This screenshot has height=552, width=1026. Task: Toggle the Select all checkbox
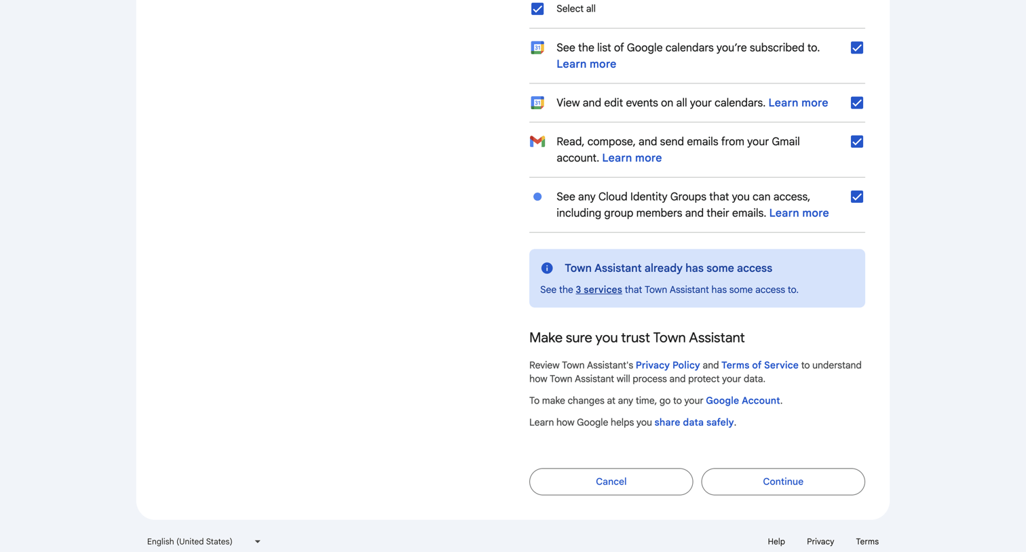click(x=537, y=9)
